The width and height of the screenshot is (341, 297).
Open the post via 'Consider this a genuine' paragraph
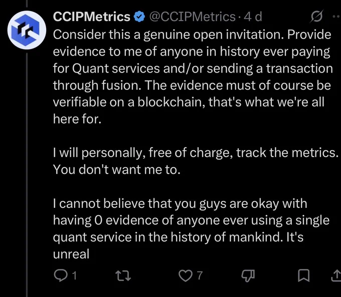pyautogui.click(x=193, y=77)
